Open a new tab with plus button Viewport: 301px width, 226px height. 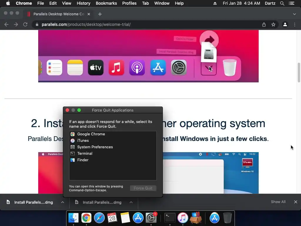click(100, 14)
